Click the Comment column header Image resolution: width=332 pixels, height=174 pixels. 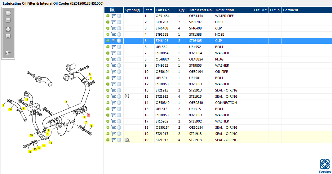pos(307,10)
